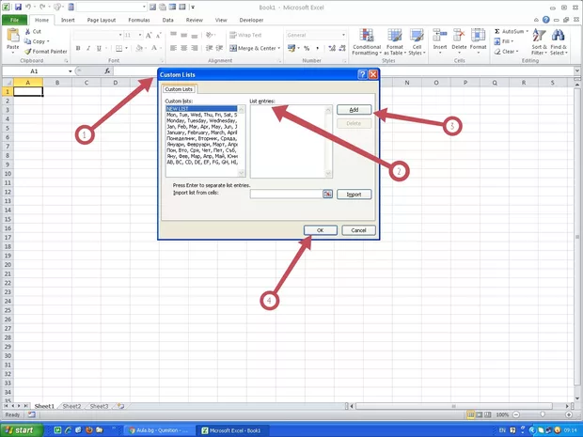Toggle Wrap Text in Alignment group
This screenshot has width=583, height=437.
click(x=246, y=35)
